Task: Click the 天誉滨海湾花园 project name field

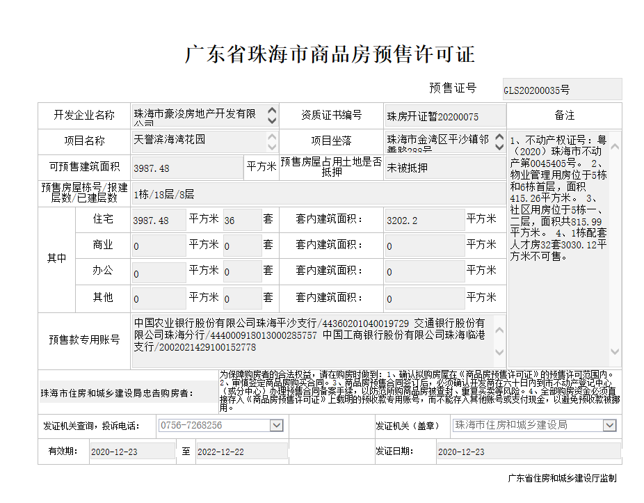Action: pyautogui.click(x=198, y=141)
